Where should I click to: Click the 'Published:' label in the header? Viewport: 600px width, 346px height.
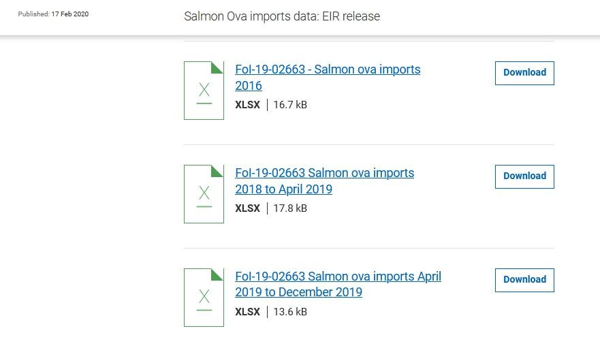(x=34, y=14)
